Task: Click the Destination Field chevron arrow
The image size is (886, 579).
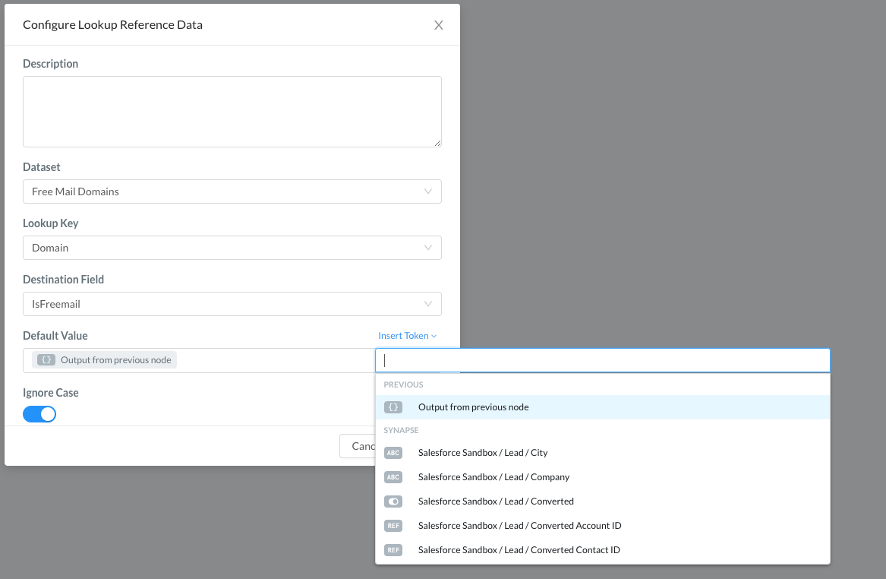Action: pos(428,304)
